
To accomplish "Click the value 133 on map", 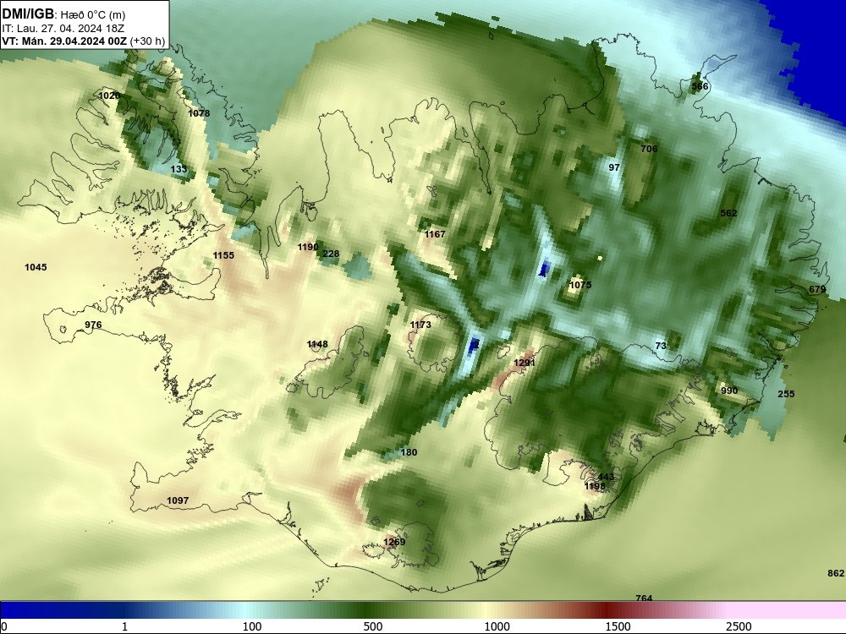I will (179, 169).
